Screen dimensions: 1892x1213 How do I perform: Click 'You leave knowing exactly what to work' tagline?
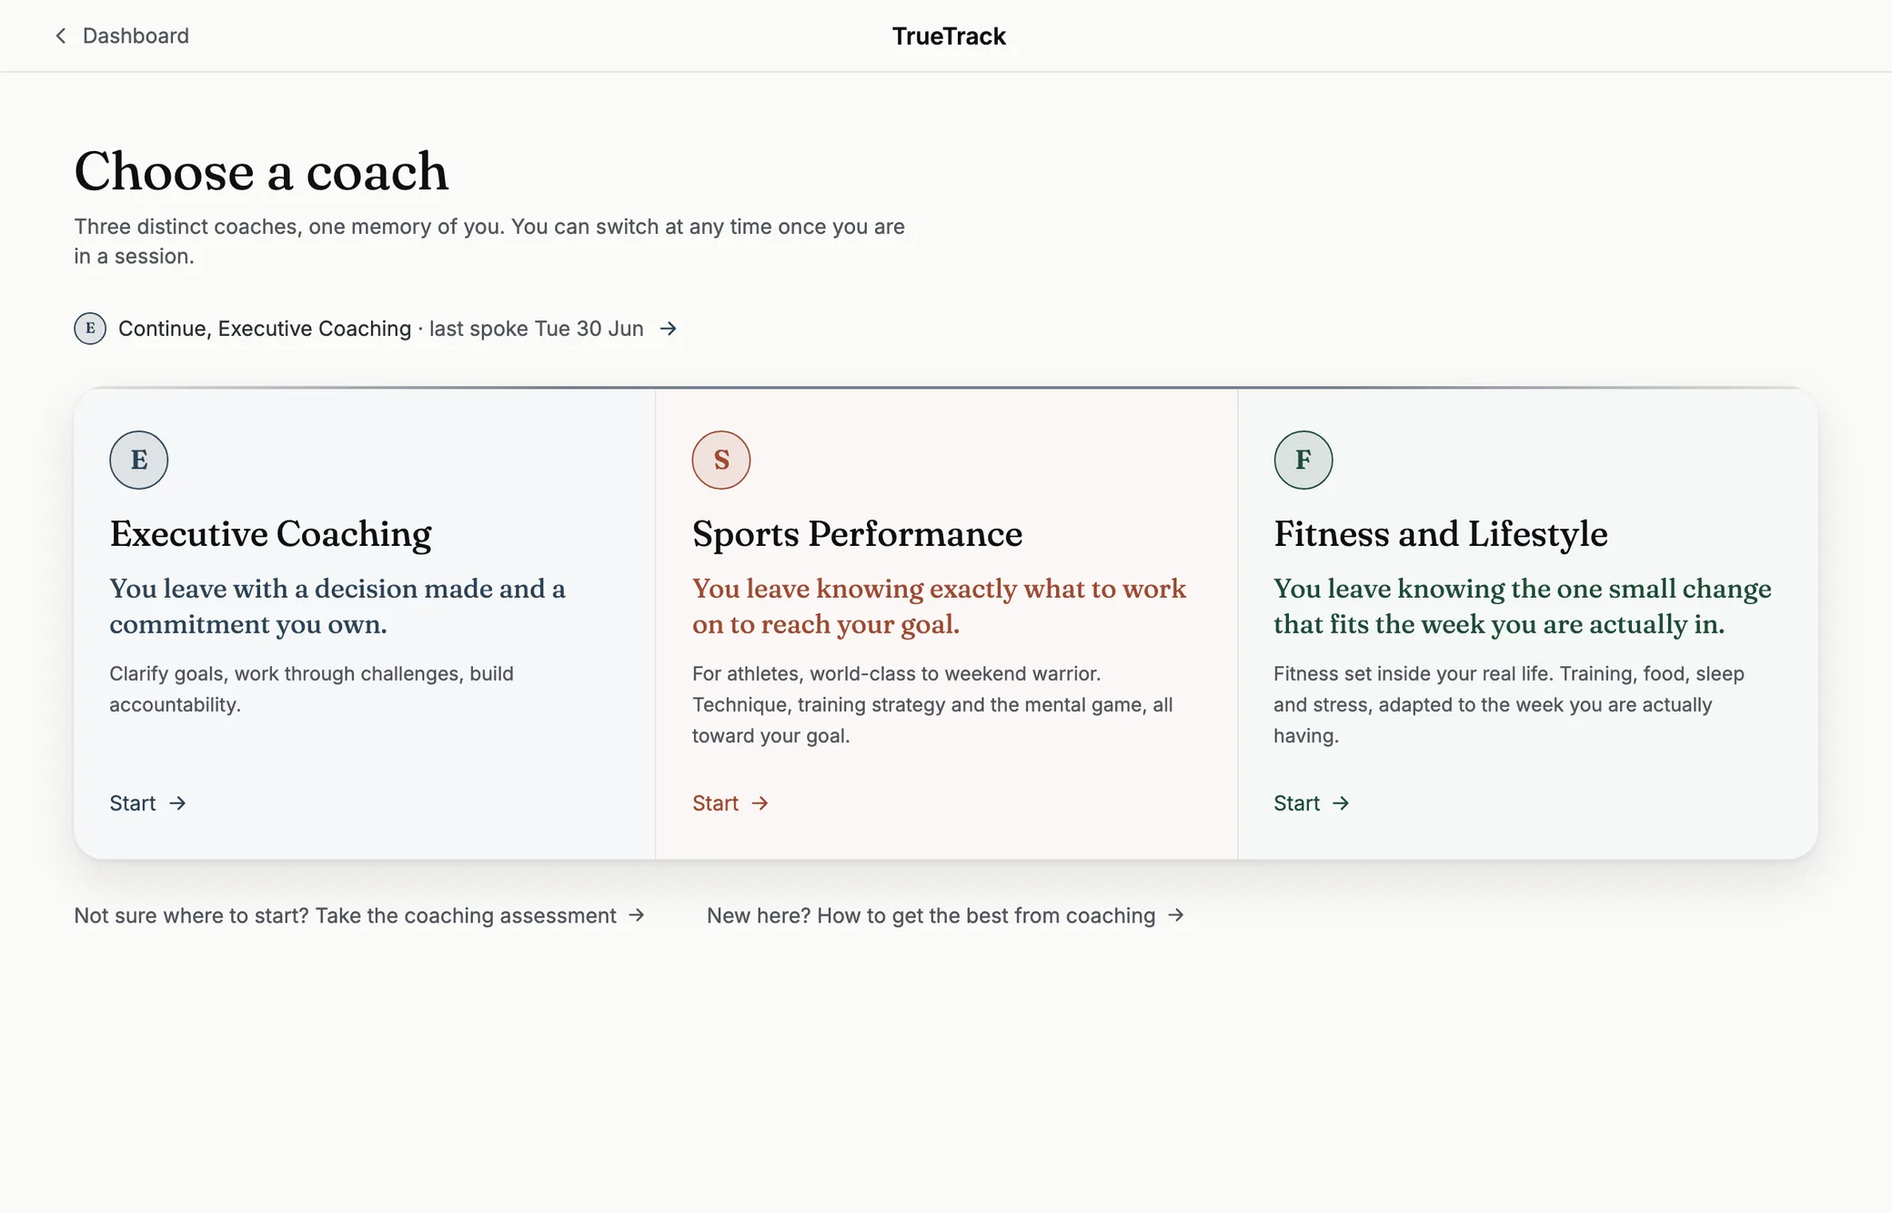click(x=939, y=606)
